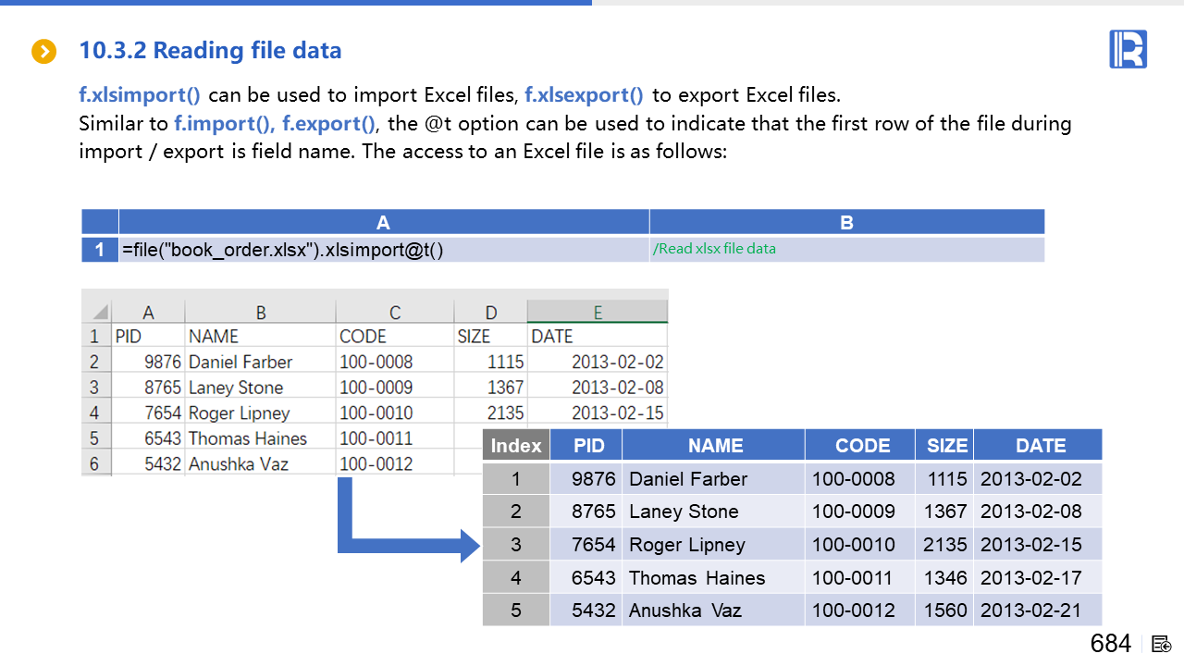This screenshot has width=1184, height=666.
Task: Click the Index header in result table
Action: coord(516,446)
